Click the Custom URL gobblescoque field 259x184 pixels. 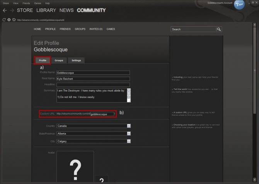coord(102,114)
